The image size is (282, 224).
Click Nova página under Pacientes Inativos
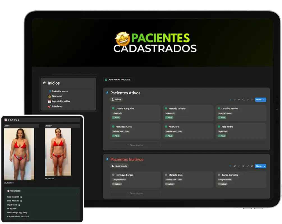[135, 193]
